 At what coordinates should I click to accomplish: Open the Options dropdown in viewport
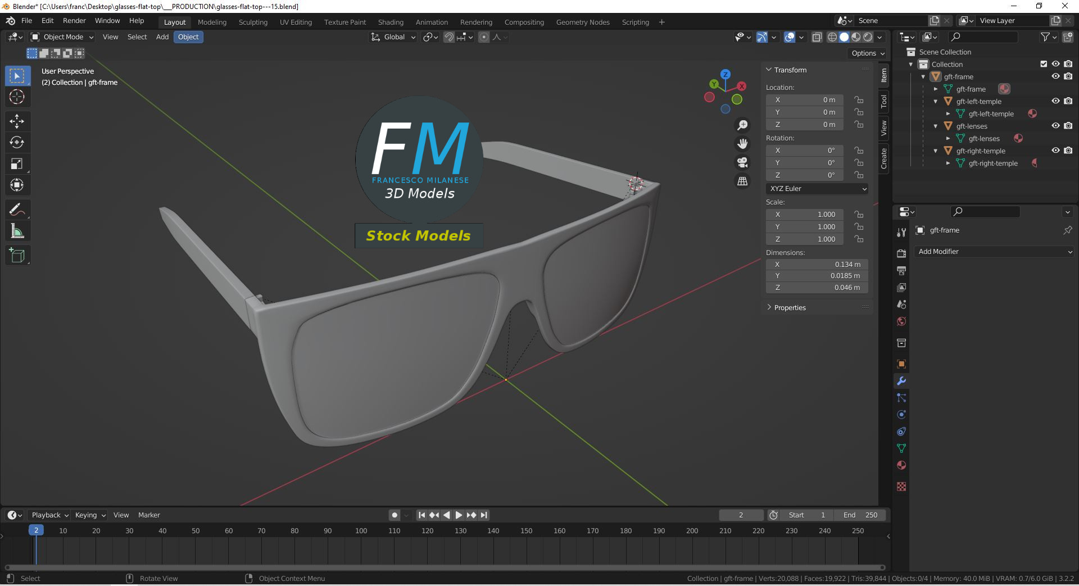click(868, 53)
